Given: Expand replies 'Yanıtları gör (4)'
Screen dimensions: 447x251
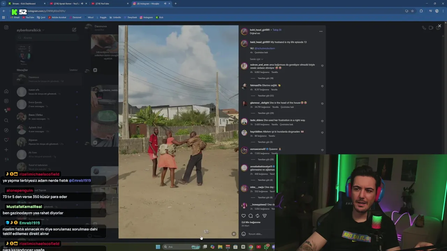Looking at the screenshot, I should (x=265, y=180).
